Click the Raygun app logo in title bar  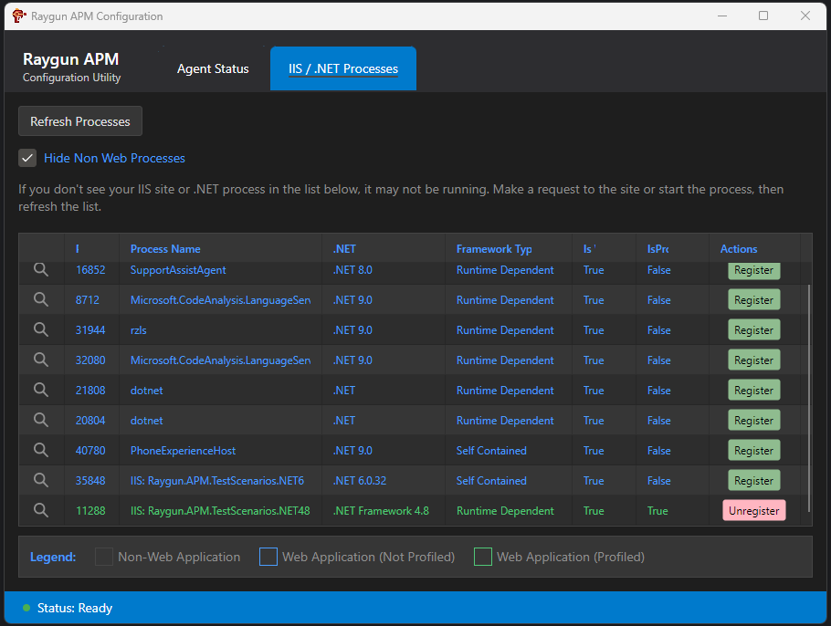[x=19, y=16]
